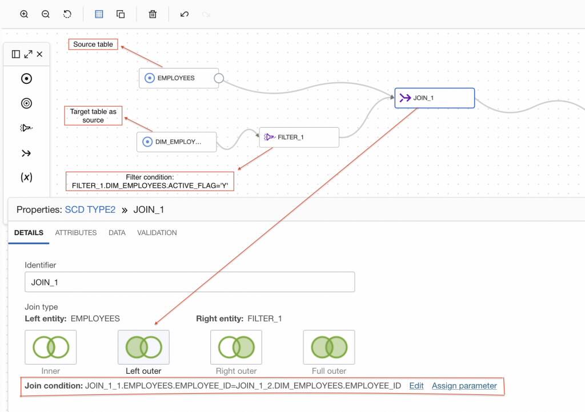The width and height of the screenshot is (585, 412).
Task: Select the Join component in the sidebar palette
Action: pos(26,152)
